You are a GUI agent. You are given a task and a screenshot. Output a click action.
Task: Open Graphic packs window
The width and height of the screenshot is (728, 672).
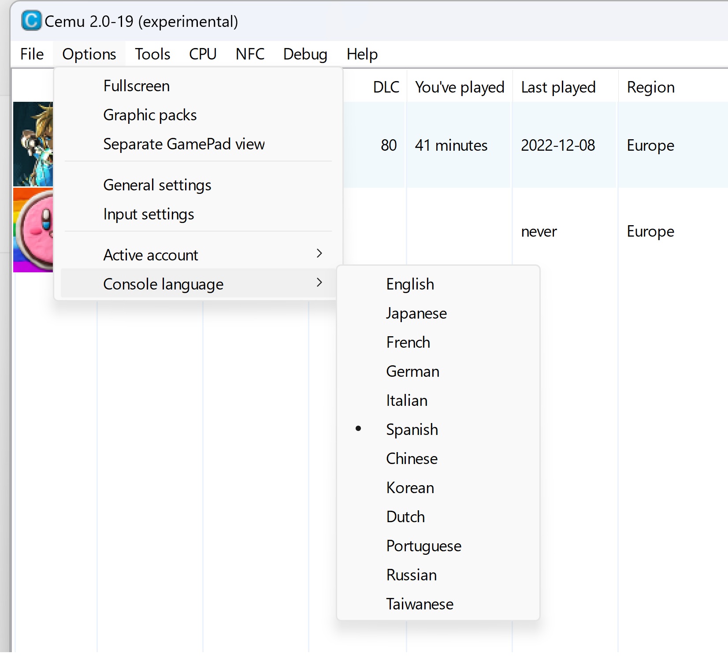198,115
